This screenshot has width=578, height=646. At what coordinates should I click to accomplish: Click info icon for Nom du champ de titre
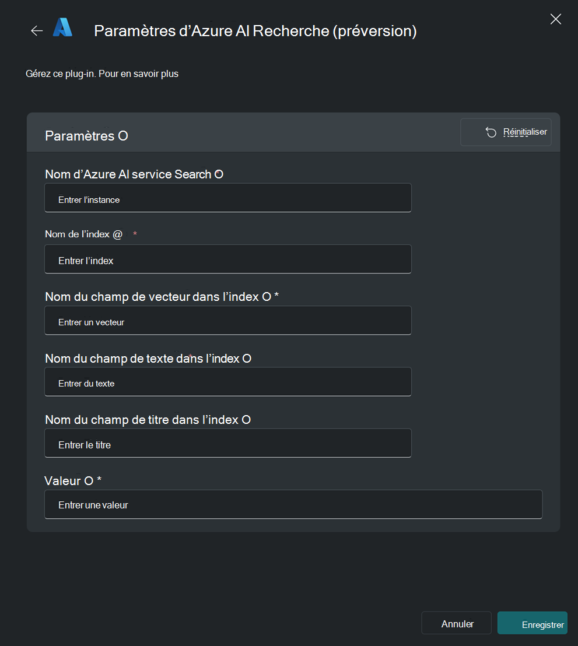pos(246,420)
